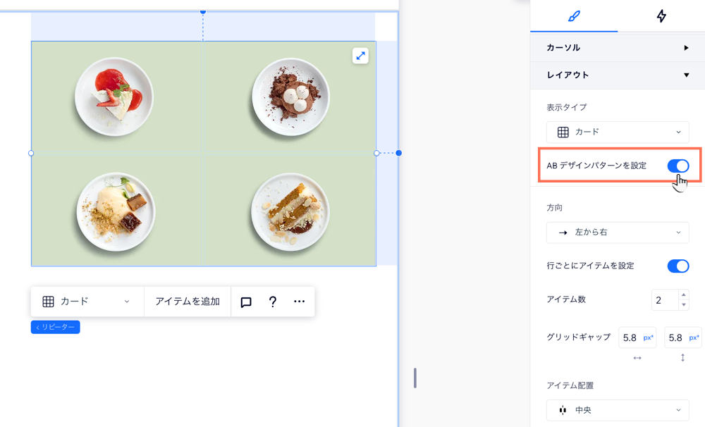
Task: Click the right white resize handle of repeater
Action: (376, 154)
